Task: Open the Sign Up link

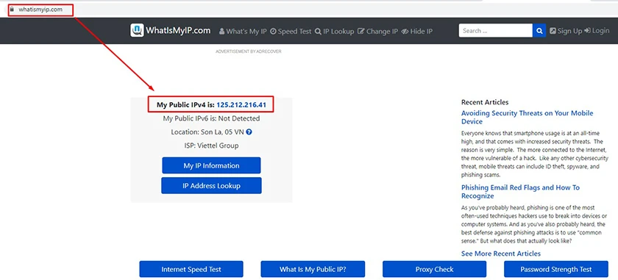Action: pos(566,31)
